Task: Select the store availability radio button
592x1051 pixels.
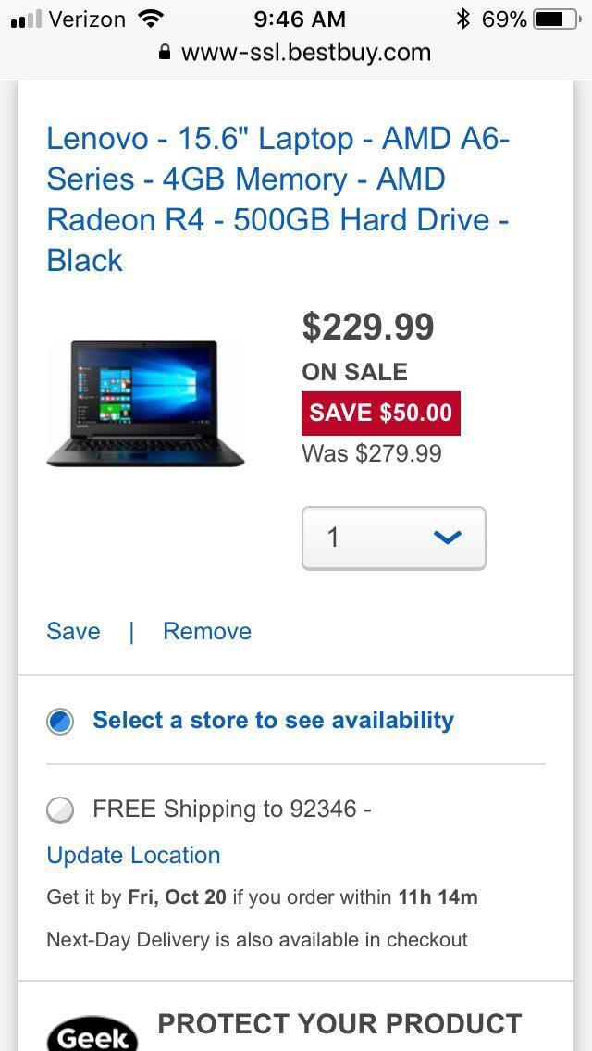Action: [60, 722]
